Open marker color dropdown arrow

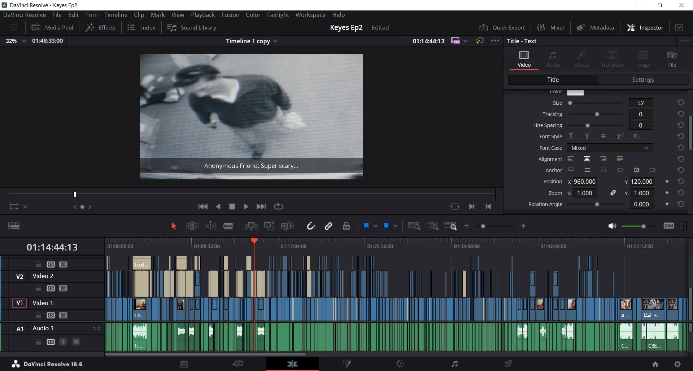[x=396, y=226]
